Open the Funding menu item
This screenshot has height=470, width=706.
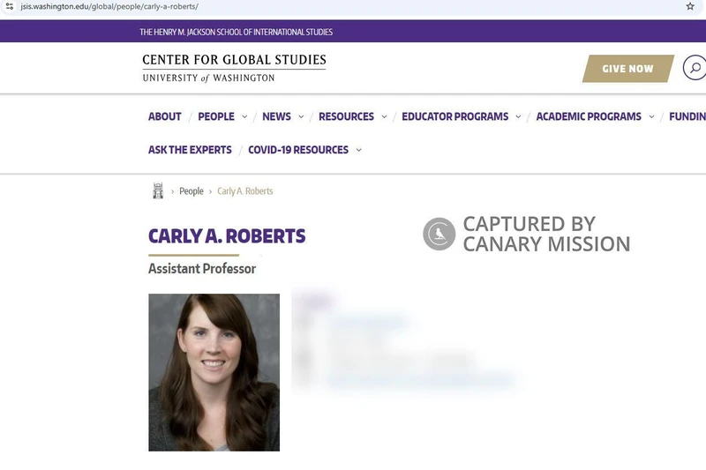(x=687, y=116)
